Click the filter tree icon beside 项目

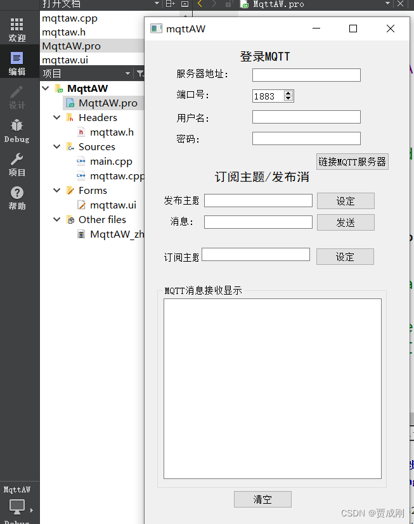tap(140, 73)
